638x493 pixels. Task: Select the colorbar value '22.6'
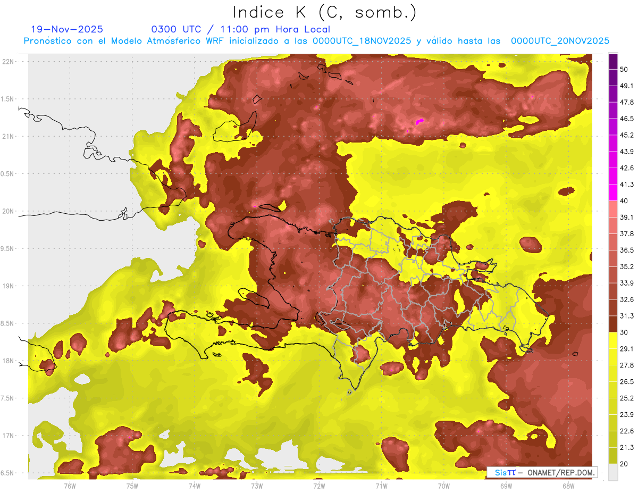[x=627, y=431]
